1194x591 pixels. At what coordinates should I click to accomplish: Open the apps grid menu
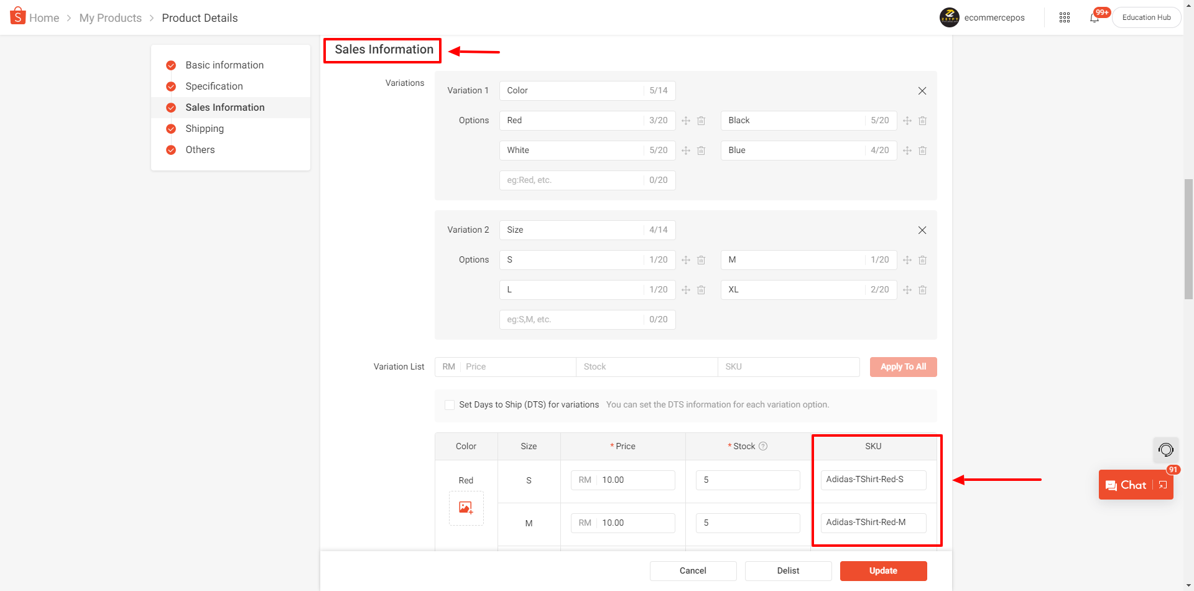click(1064, 17)
